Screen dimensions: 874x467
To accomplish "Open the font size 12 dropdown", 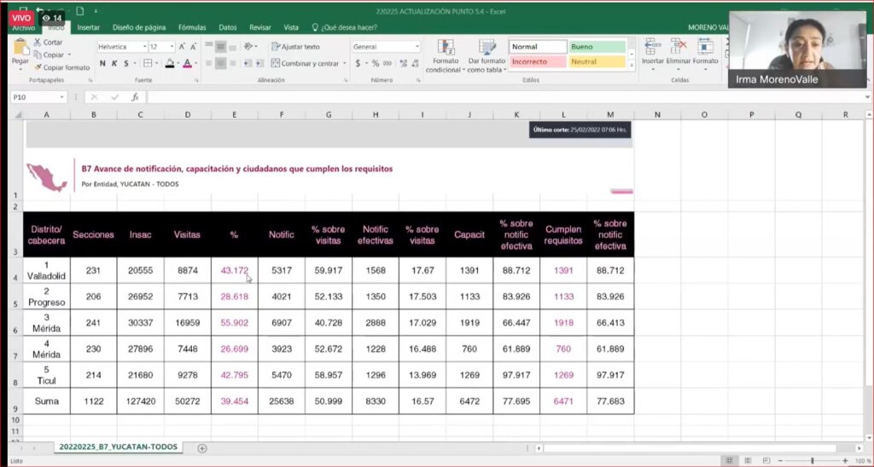I will [172, 47].
